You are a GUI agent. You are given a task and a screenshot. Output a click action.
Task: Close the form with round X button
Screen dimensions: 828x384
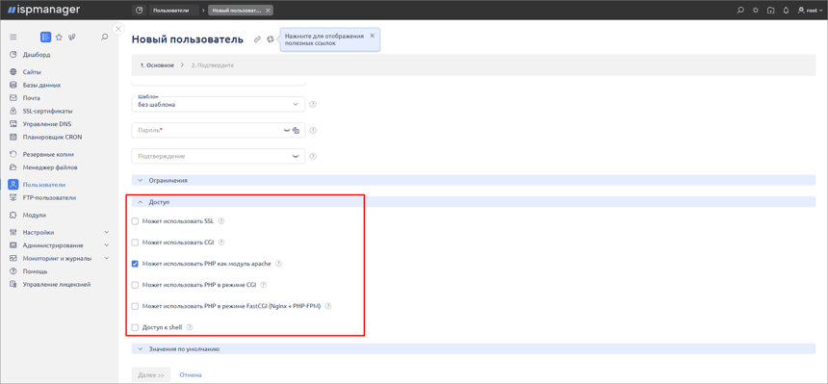tap(118, 29)
